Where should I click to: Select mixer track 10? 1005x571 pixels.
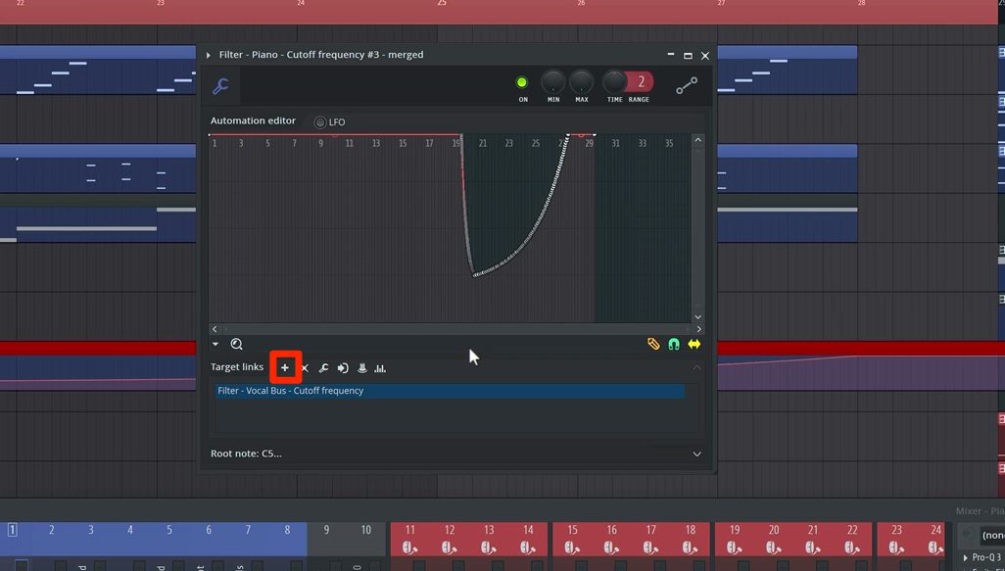click(365, 530)
